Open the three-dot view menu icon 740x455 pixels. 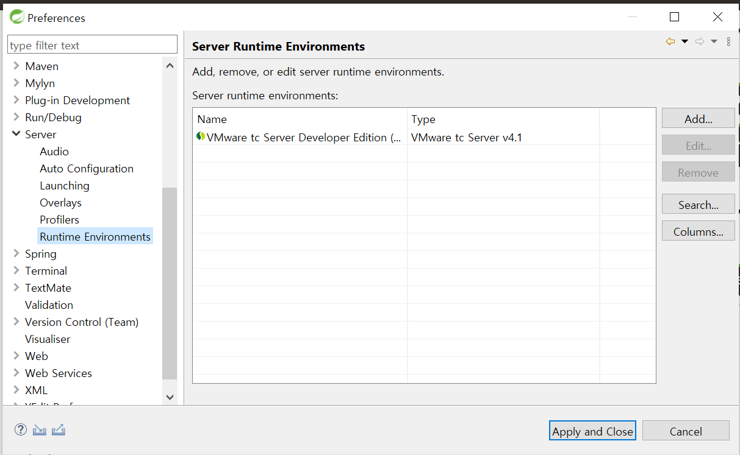click(x=728, y=41)
